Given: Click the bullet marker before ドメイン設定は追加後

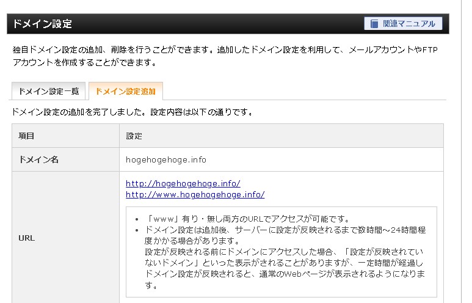Looking at the screenshot, I should [138, 230].
